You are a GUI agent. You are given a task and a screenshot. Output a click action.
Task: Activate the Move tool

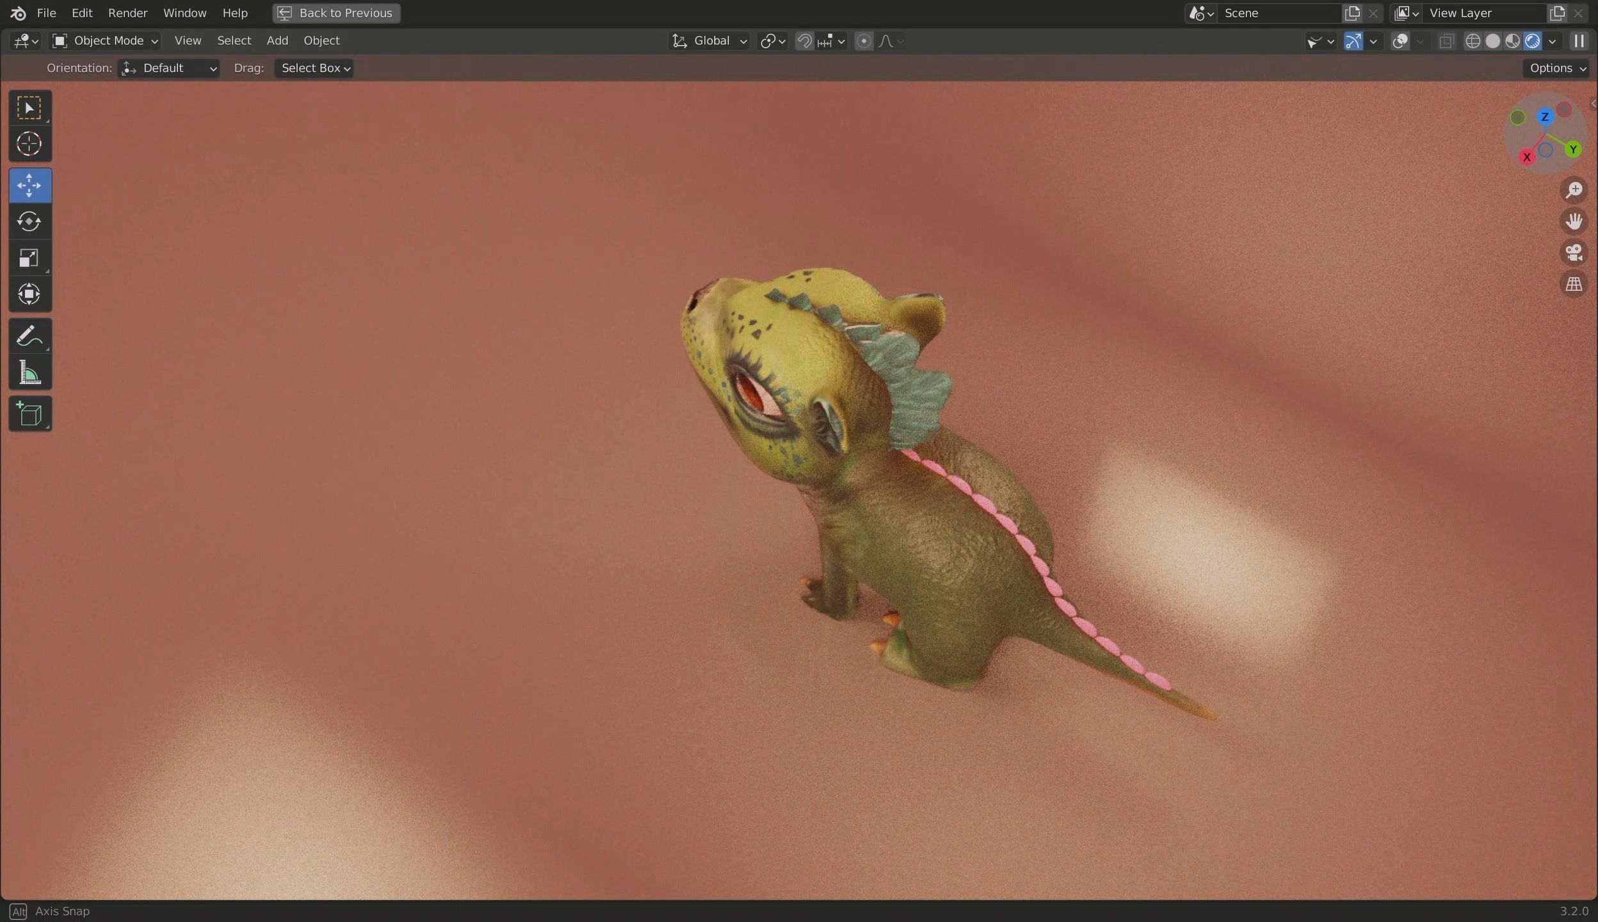(x=29, y=186)
